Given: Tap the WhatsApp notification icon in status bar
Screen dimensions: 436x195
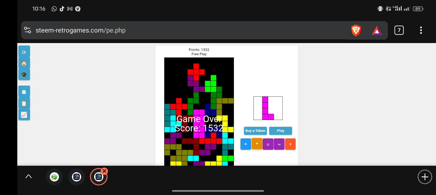Looking at the screenshot, I should coord(54,9).
